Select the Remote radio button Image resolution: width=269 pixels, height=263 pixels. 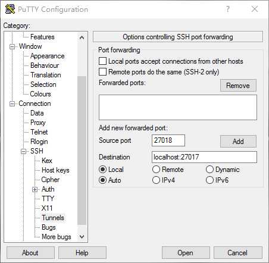(156, 170)
